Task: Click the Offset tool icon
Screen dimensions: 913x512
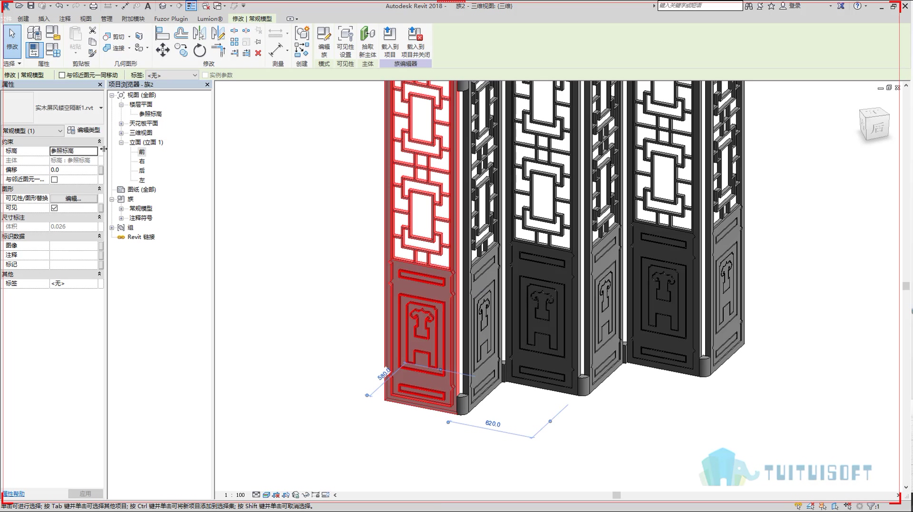Action: (x=181, y=33)
